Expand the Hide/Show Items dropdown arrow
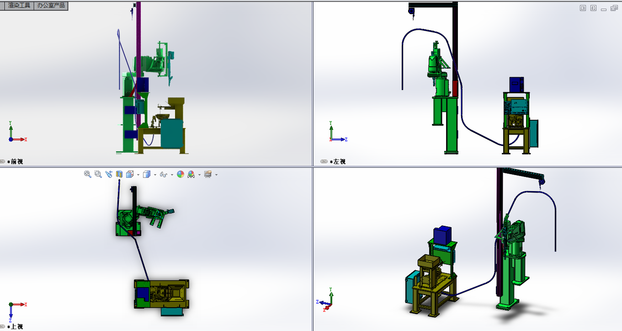Image resolution: width=622 pixels, height=331 pixels. tap(172, 175)
